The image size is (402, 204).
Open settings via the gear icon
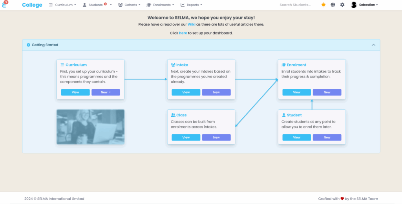click(x=342, y=5)
